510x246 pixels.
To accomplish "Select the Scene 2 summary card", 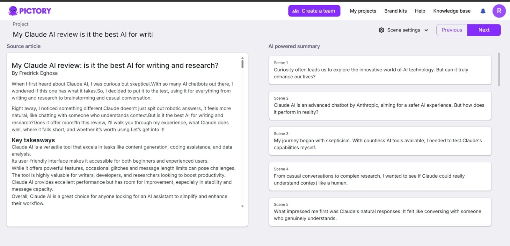I will (x=380, y=106).
